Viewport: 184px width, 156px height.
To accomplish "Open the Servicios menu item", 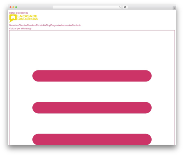I will [x=14, y=25].
